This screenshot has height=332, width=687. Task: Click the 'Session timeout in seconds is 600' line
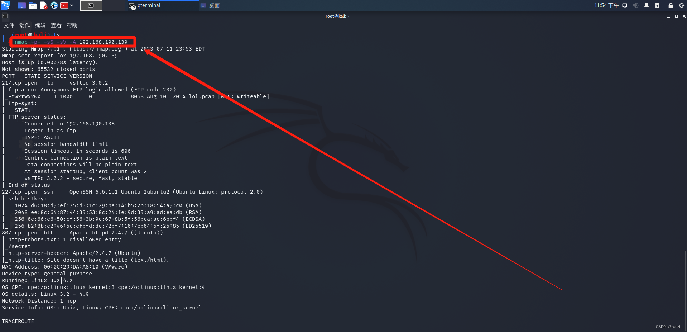pyautogui.click(x=77, y=151)
